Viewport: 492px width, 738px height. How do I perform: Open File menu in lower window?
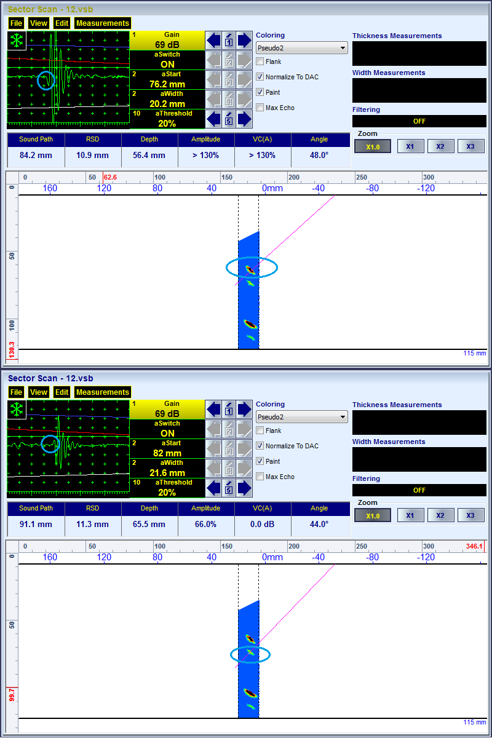click(x=16, y=392)
